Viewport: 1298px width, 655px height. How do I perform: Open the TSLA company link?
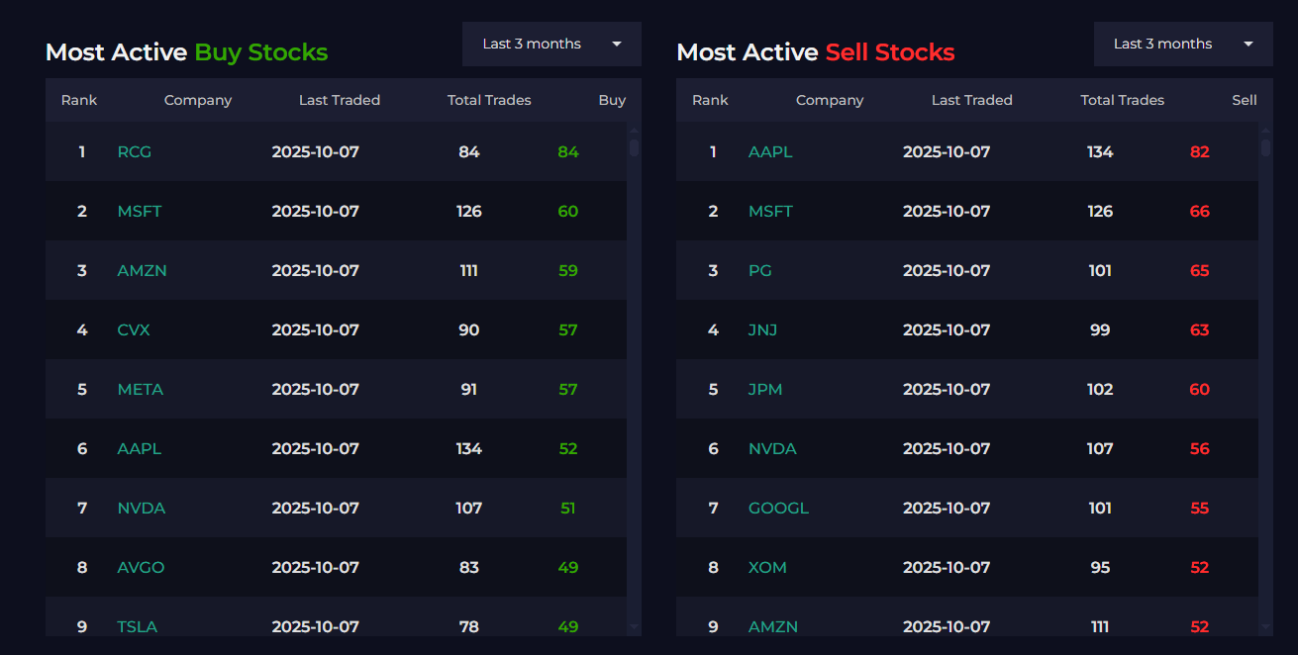138,626
